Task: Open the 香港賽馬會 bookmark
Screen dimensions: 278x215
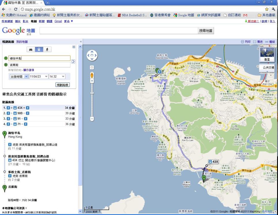Action: pyautogui.click(x=160, y=15)
